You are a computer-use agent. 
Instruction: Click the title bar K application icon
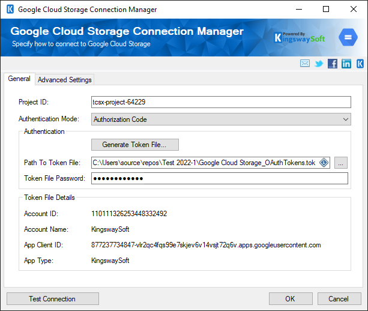(10, 10)
